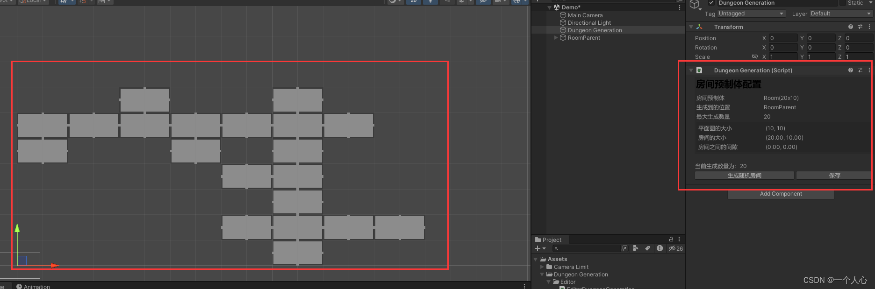Click the Main Camera cube icon
Image resolution: width=875 pixels, height=289 pixels.
pos(563,15)
